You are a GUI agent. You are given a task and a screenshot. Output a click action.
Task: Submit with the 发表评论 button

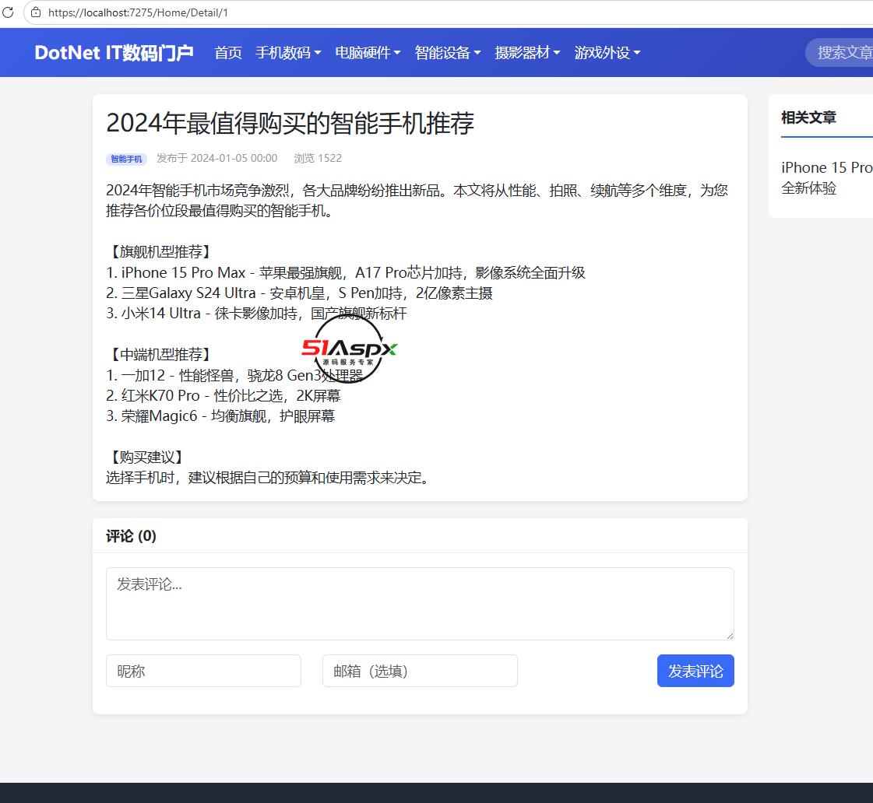point(695,671)
